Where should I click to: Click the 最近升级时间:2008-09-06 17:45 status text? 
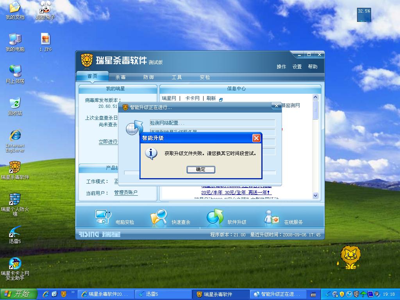[285, 235]
